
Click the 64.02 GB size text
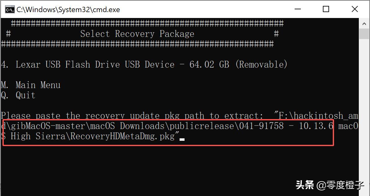[x=209, y=65]
